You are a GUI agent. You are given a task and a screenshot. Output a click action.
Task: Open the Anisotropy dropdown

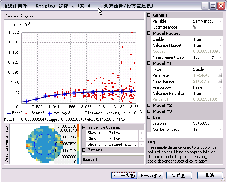pos(220,87)
